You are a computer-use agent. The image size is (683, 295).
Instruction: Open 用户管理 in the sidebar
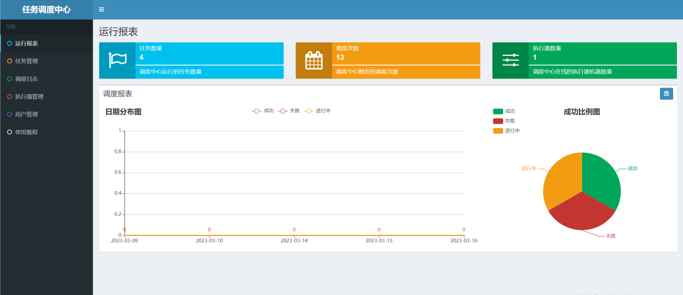(47, 114)
